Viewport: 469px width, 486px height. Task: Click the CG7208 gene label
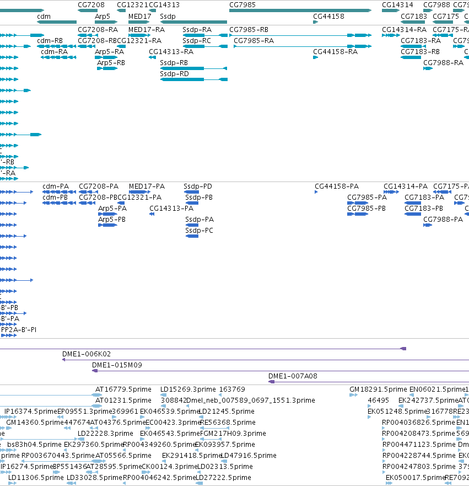pos(91,5)
